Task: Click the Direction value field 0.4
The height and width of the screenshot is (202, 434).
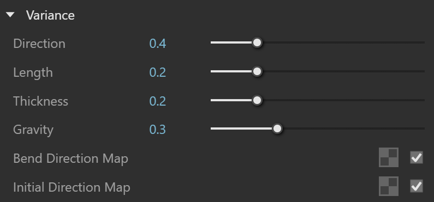Action: click(x=157, y=44)
